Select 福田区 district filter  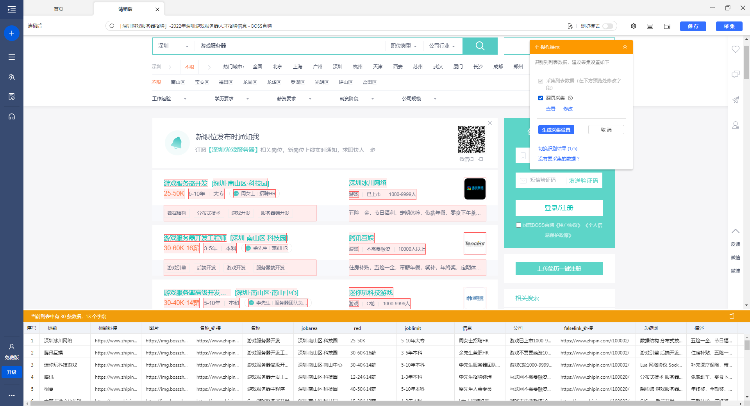point(226,82)
